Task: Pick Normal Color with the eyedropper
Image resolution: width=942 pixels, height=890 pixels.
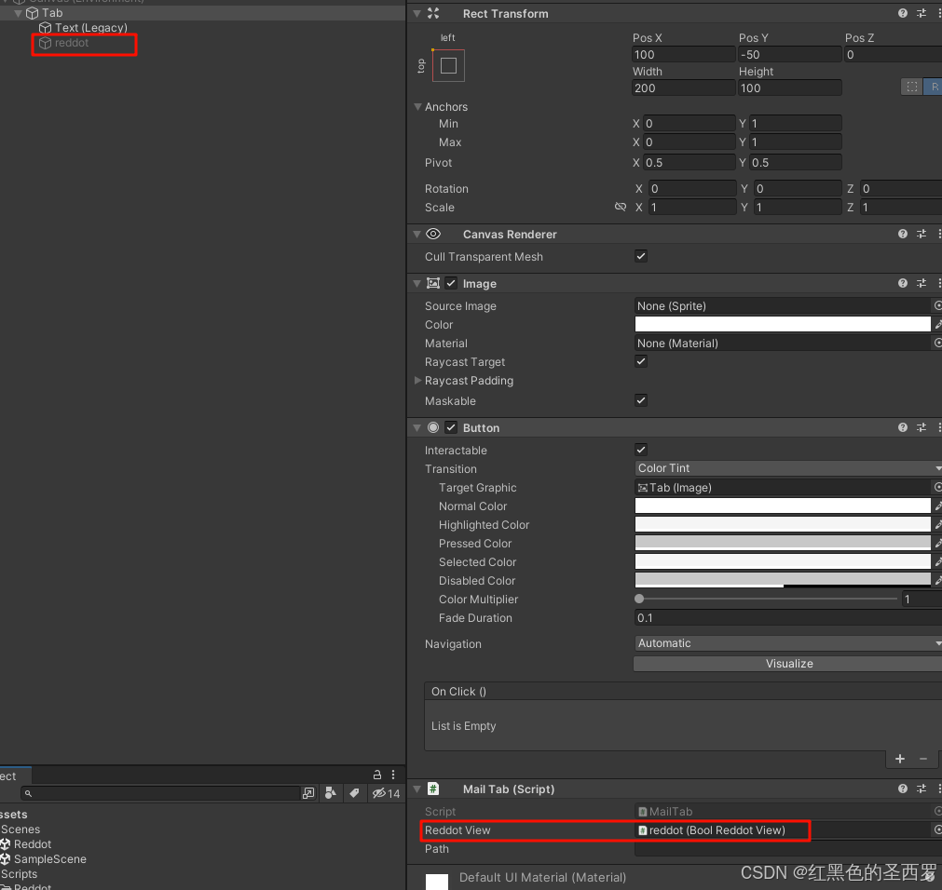Action: point(937,506)
